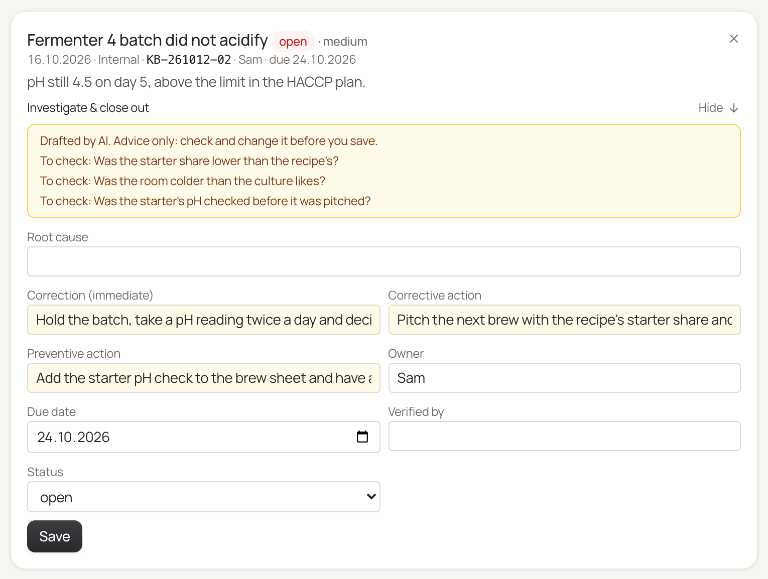
Task: Click the red open status badge
Action: coord(293,42)
